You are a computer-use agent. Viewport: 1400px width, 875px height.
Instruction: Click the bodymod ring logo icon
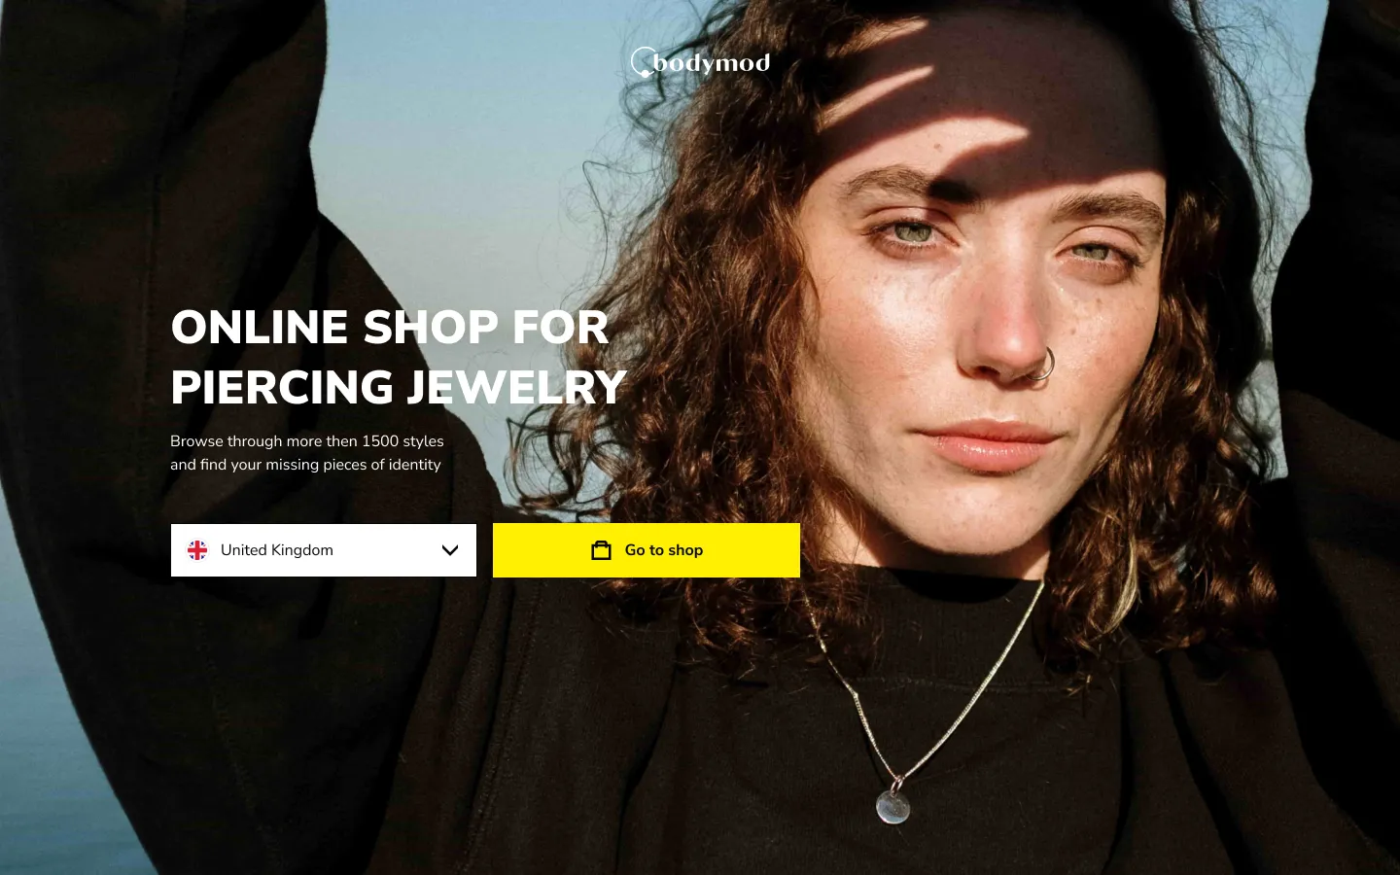(x=642, y=62)
